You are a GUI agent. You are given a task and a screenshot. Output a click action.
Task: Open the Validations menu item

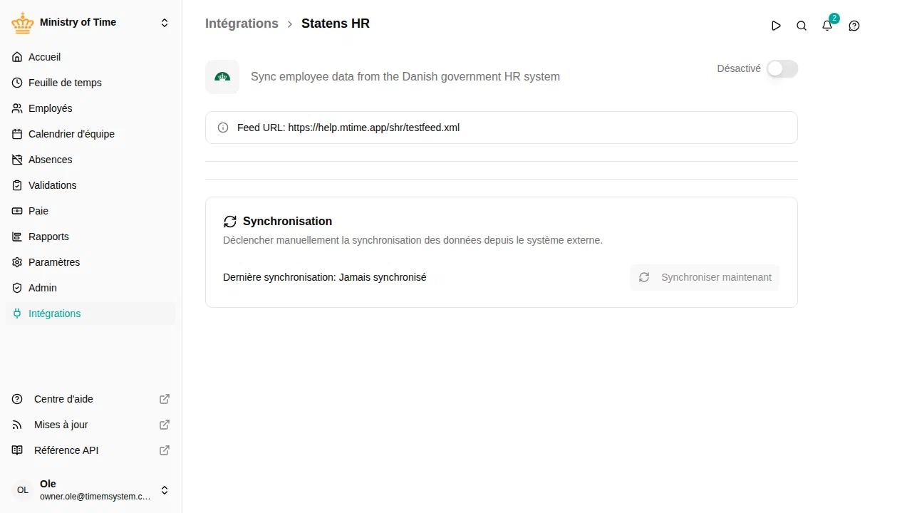(90, 185)
